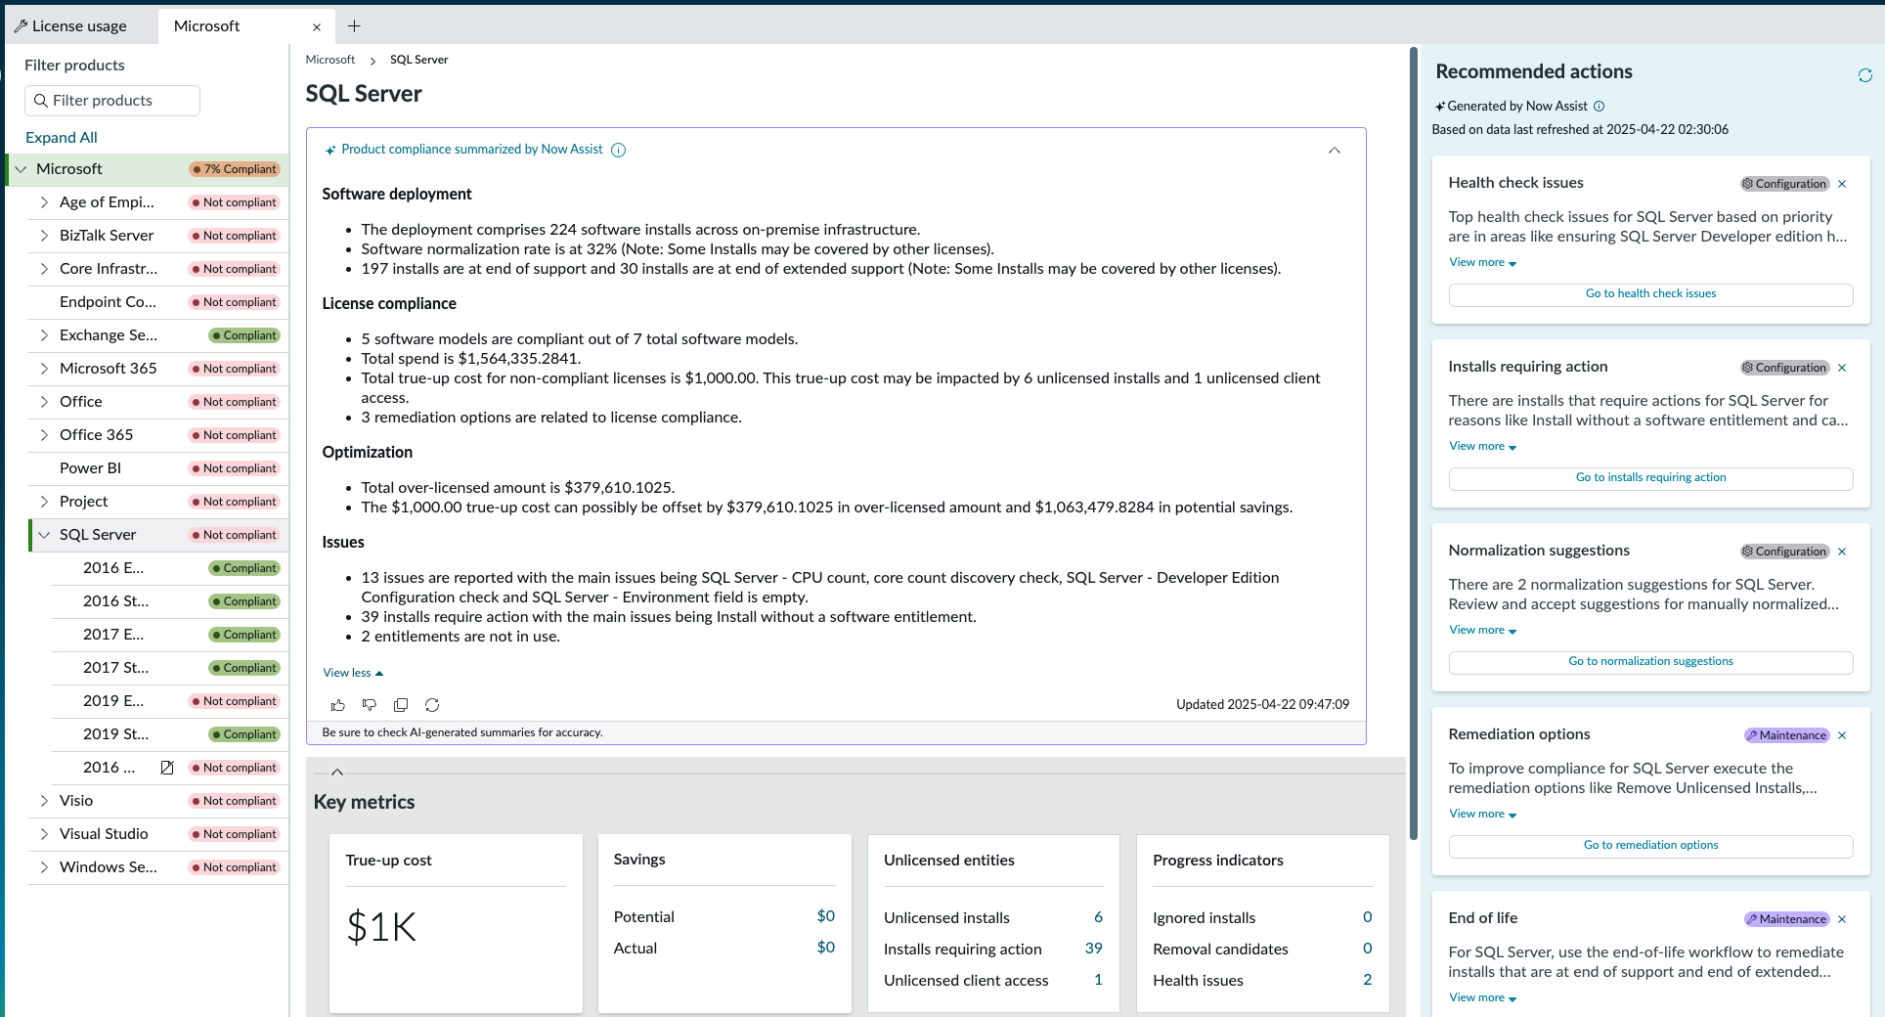Refresh Recommended actions panel icon

tap(1864, 75)
